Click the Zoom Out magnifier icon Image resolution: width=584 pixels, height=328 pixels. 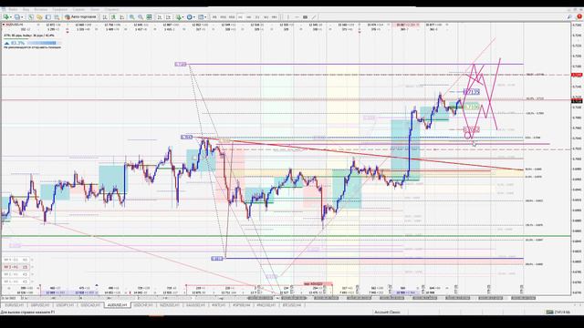(x=141, y=17)
